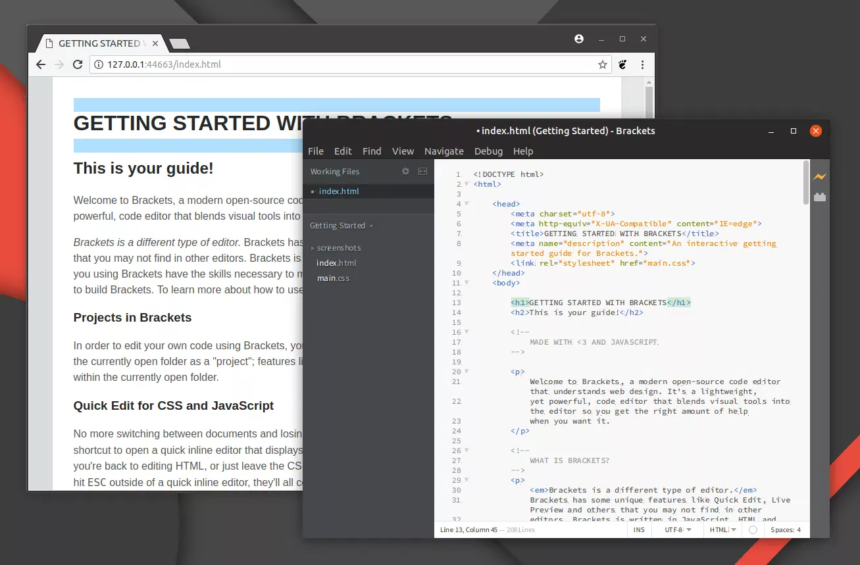Open the View menu in Brackets
This screenshot has height=565, width=860.
pos(403,151)
